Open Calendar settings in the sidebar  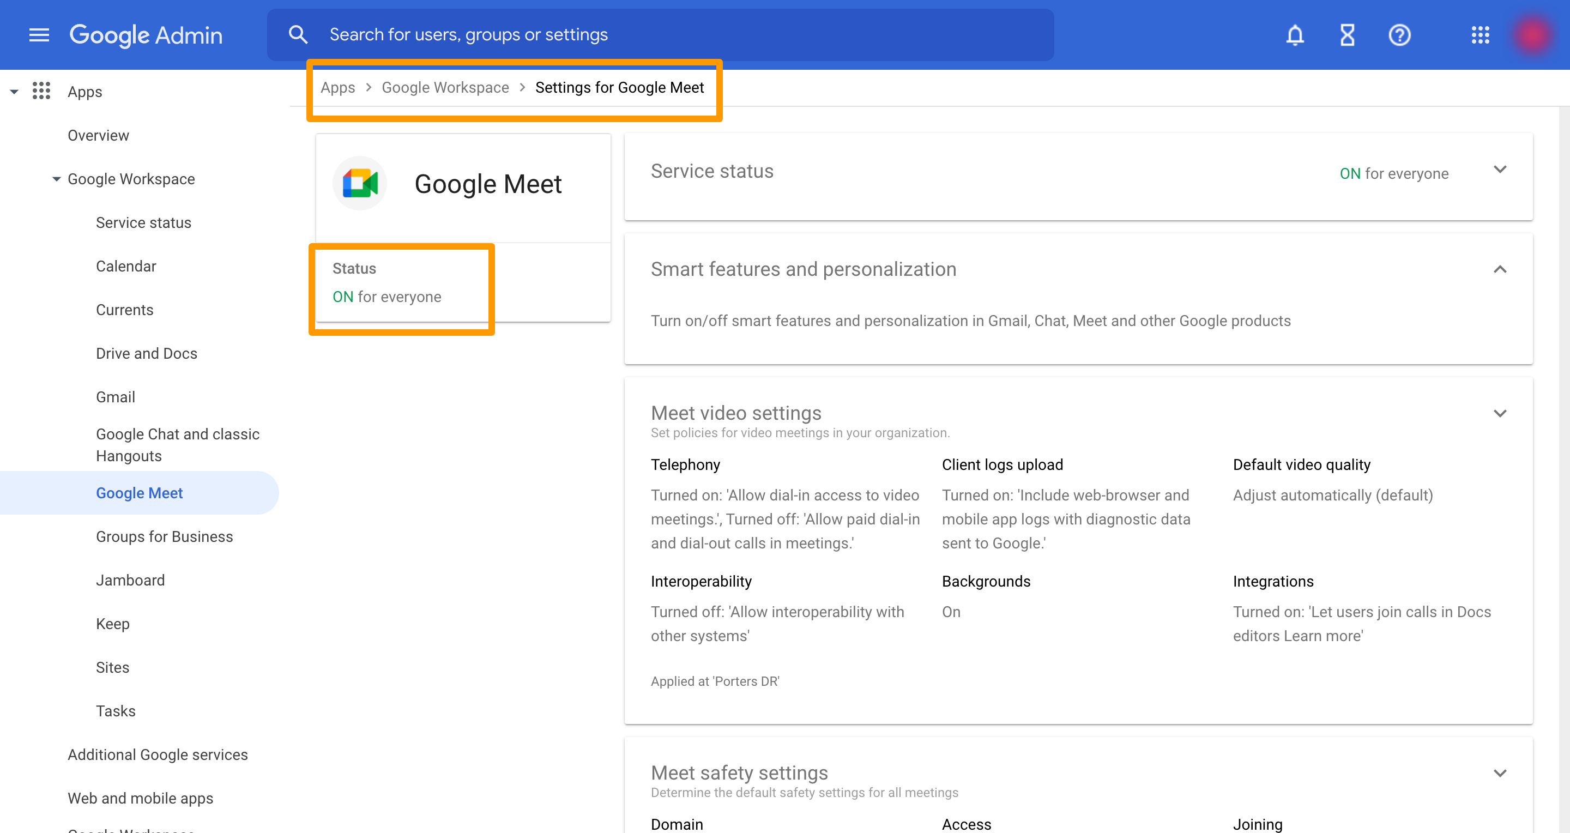pyautogui.click(x=125, y=266)
